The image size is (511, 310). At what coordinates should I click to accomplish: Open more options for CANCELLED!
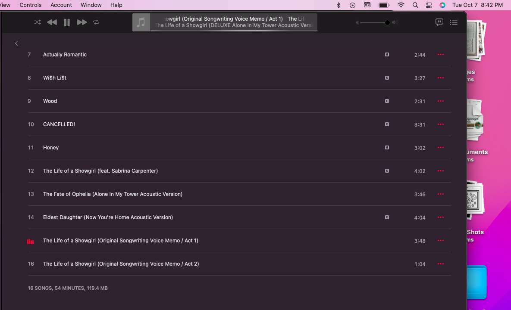tap(441, 124)
